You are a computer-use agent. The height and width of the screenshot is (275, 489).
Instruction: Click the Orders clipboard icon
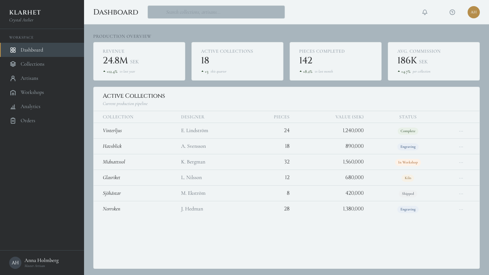coord(13,121)
